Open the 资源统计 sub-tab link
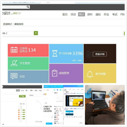Viewport: 127px width, 127px height. tap(8, 24)
